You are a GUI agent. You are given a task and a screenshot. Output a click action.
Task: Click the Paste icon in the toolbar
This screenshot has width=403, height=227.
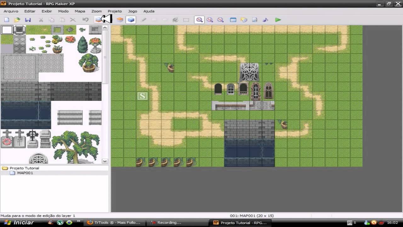(62, 20)
